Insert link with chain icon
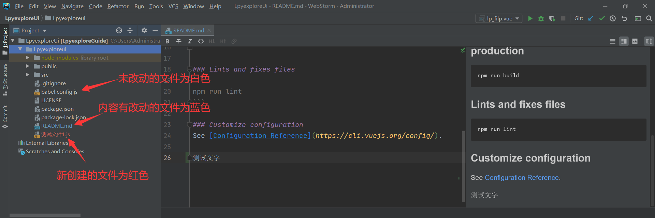655x218 pixels. (x=234, y=41)
